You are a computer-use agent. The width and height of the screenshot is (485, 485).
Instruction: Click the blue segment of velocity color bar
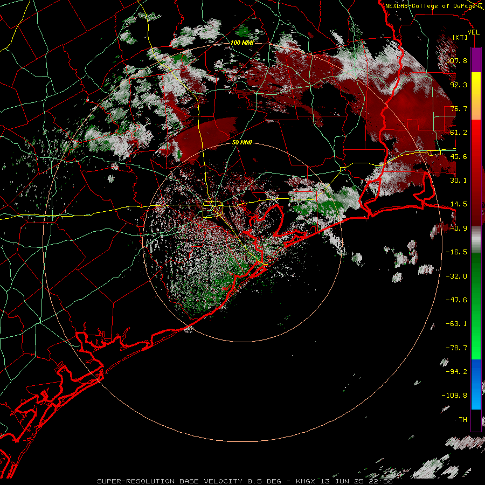[x=476, y=384]
